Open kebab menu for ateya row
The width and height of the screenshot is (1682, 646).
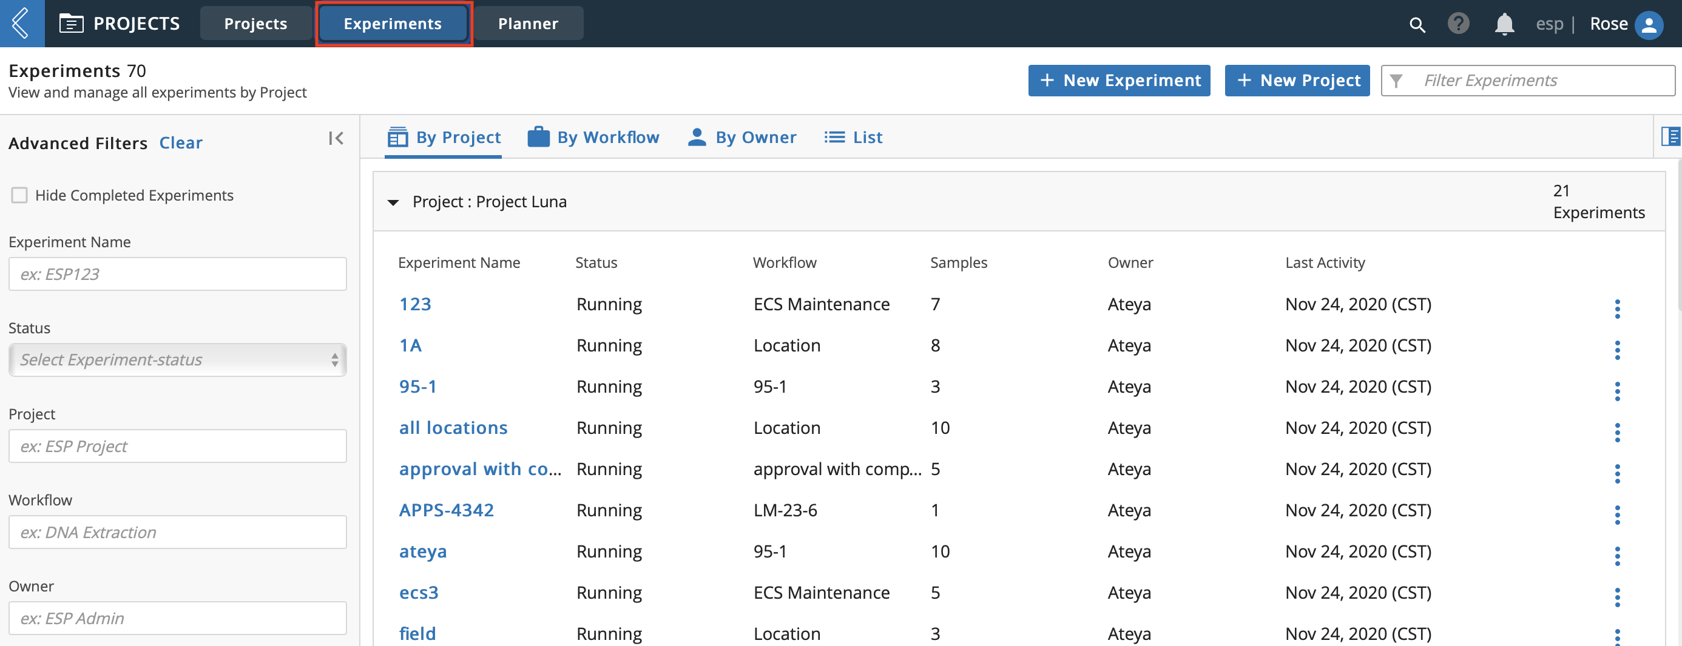(1617, 556)
